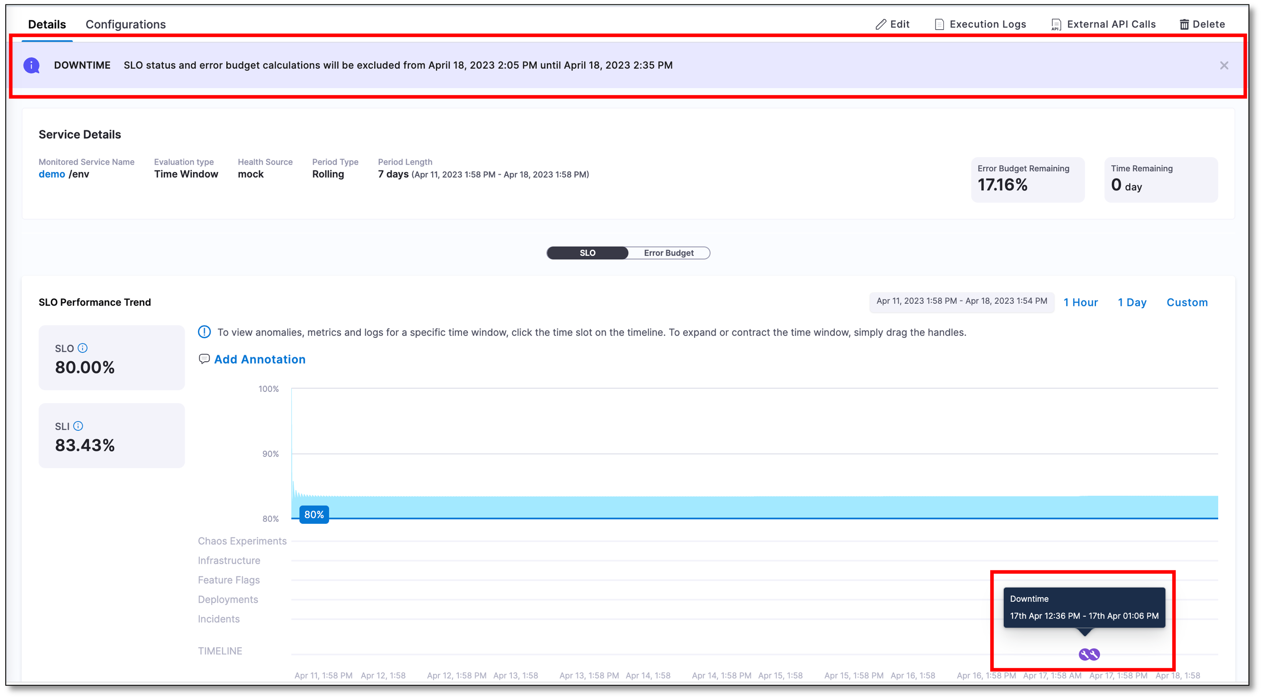Click the SLI info icon
Screen dimensions: 1262x700
pyautogui.click(x=78, y=425)
